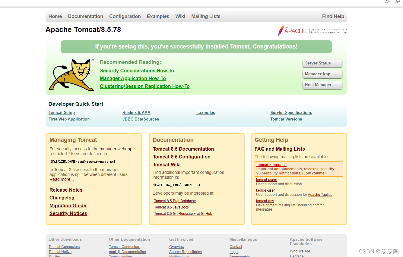
Task: Open Security Considerations How-To link
Action: point(137,71)
